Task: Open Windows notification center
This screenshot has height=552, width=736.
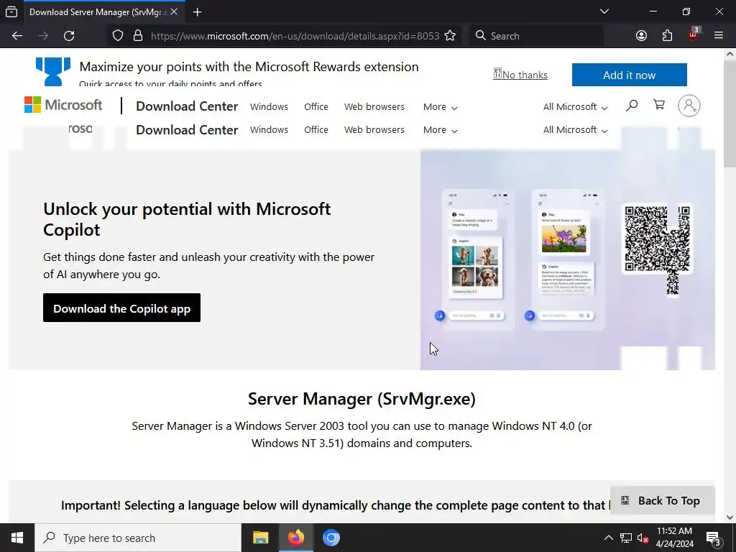Action: (x=714, y=538)
